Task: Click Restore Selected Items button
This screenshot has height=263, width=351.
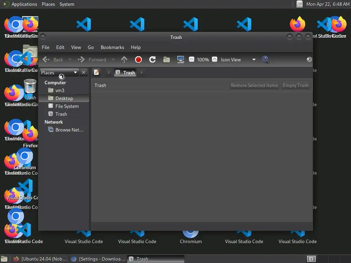Action: [x=255, y=85]
